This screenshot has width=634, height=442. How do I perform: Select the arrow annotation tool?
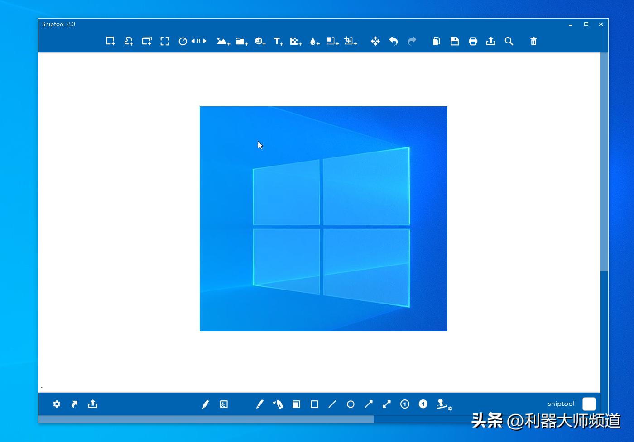pyautogui.click(x=369, y=404)
